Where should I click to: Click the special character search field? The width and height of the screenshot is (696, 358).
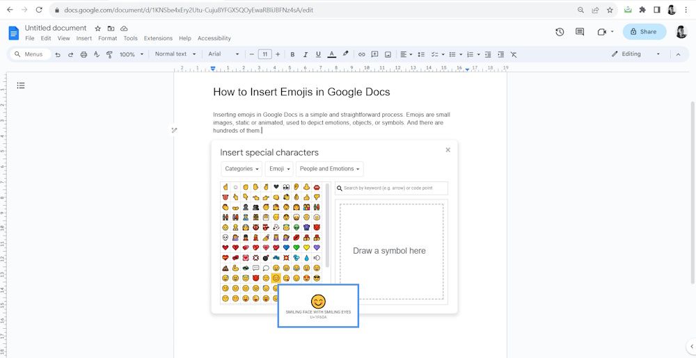click(x=391, y=188)
